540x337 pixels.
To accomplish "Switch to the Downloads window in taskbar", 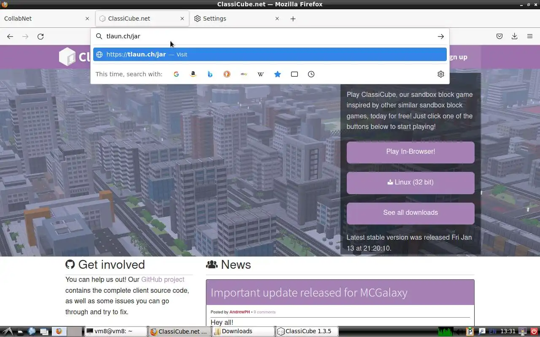I will 243,332.
